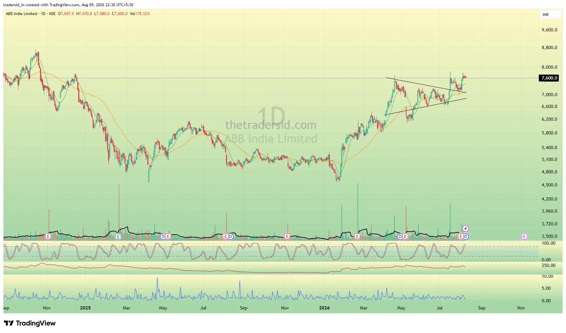Click the latest red earnings E marker, August 2026
Screen dimensions: 566x333
pyautogui.click(x=461, y=236)
